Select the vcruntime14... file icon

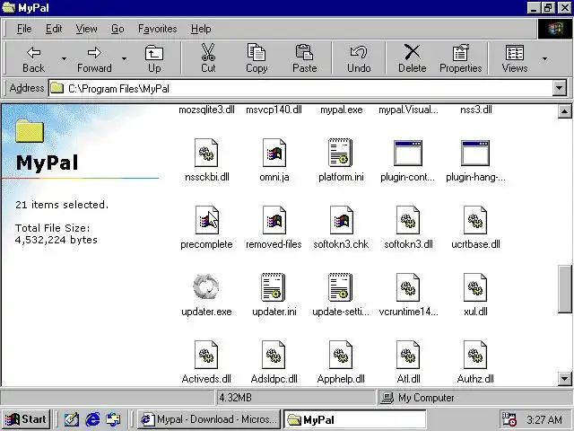408,287
